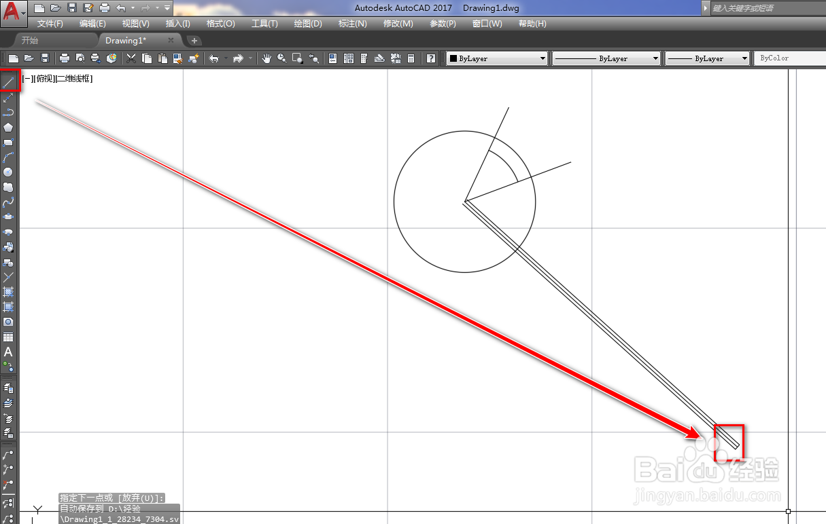Select the Spline tool
This screenshot has width=826, height=524.
tap(9, 202)
